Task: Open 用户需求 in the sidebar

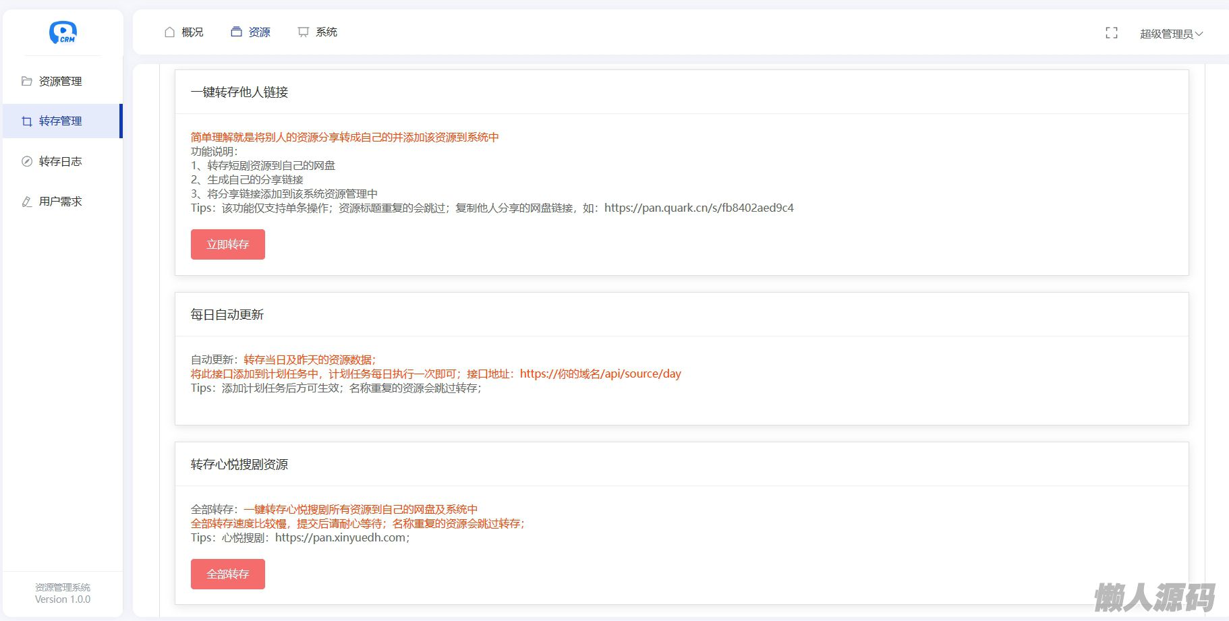Action: 61,202
